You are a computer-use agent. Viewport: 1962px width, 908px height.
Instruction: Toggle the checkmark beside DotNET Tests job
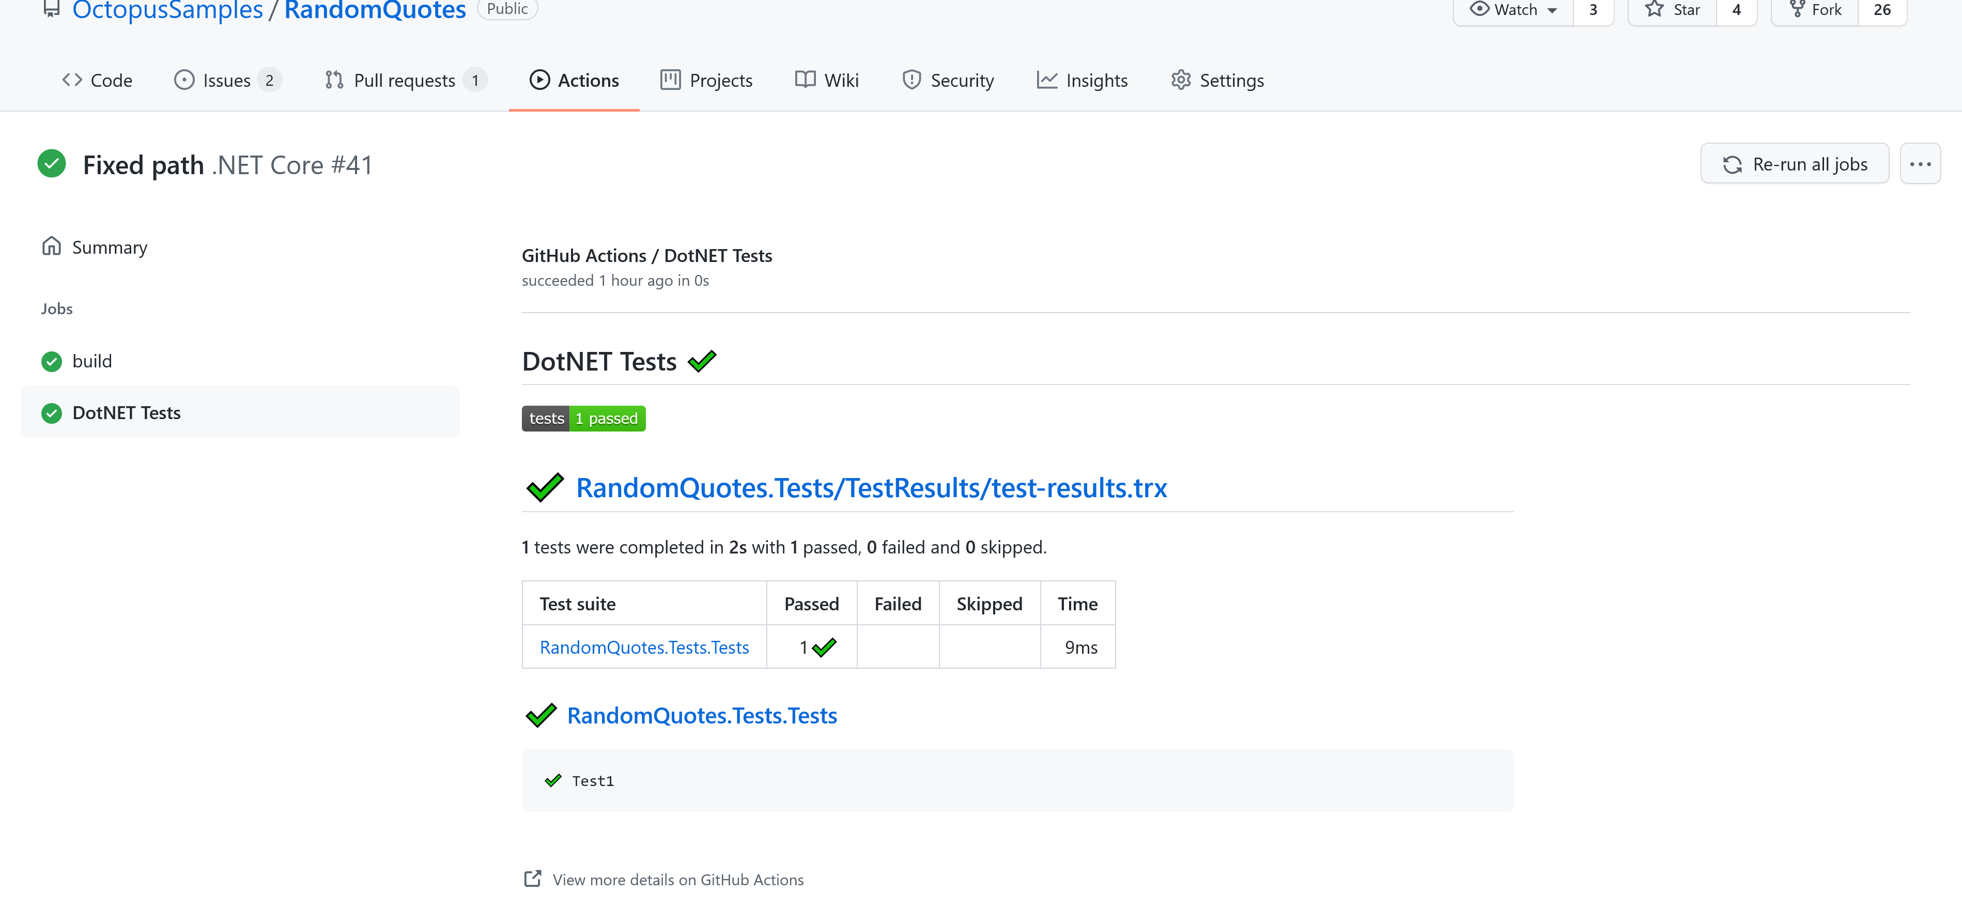(51, 413)
